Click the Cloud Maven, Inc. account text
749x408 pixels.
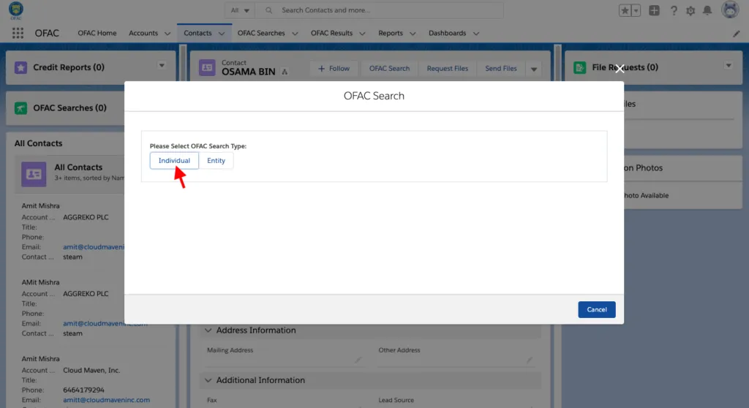click(x=91, y=370)
